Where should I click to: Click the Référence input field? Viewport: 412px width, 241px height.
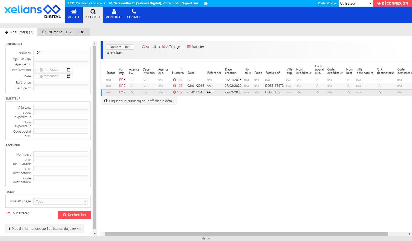[x=61, y=82]
